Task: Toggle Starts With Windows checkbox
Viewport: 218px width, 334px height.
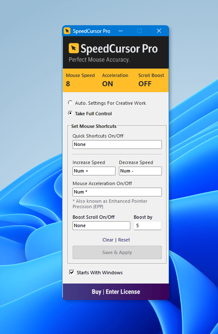Action: 72,272
